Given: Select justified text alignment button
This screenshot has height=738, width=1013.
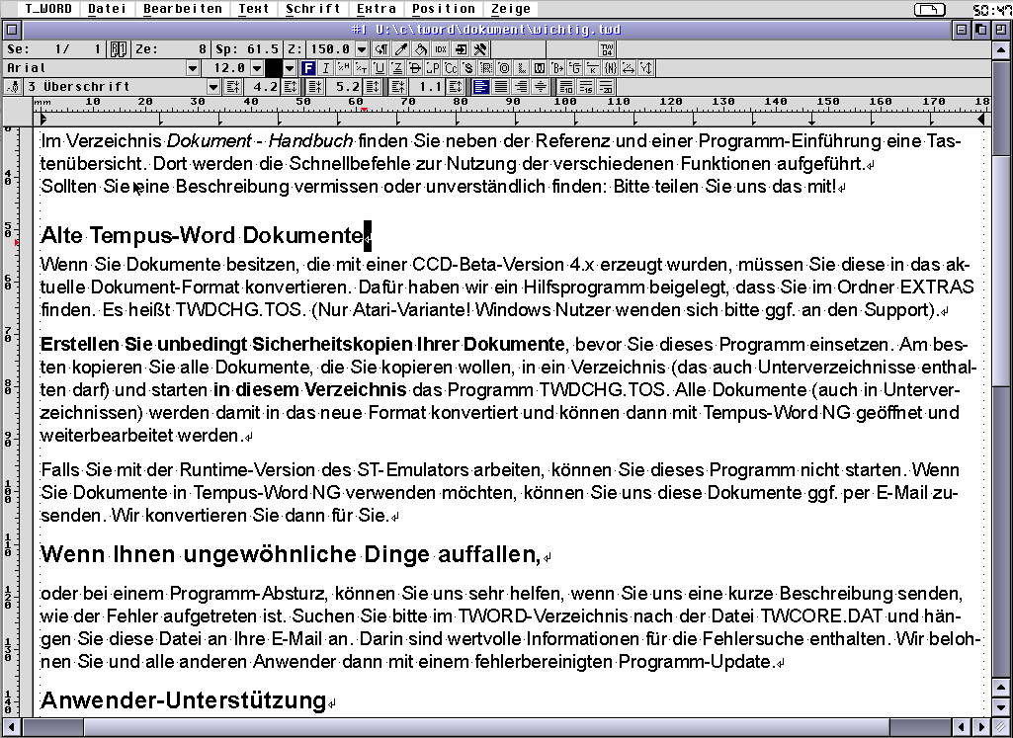Looking at the screenshot, I should (x=500, y=87).
